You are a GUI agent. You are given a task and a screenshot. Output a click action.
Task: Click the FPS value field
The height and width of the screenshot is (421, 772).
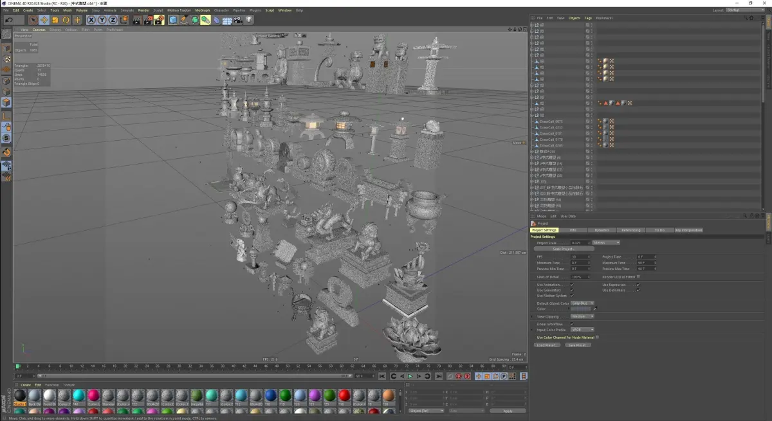[x=579, y=256]
